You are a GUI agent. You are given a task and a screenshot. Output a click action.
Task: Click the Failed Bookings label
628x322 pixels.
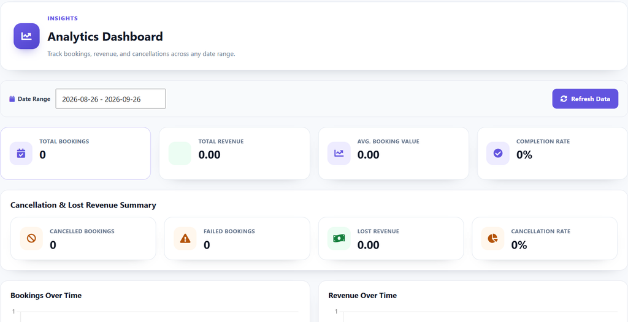point(229,231)
